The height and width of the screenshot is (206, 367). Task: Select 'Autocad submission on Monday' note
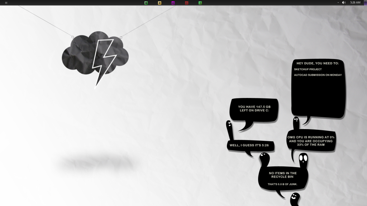318,75
